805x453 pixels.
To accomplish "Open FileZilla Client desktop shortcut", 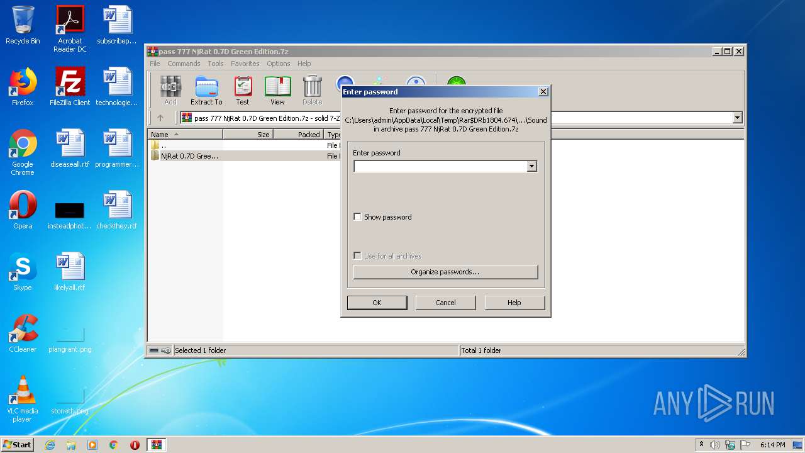I will [70, 87].
